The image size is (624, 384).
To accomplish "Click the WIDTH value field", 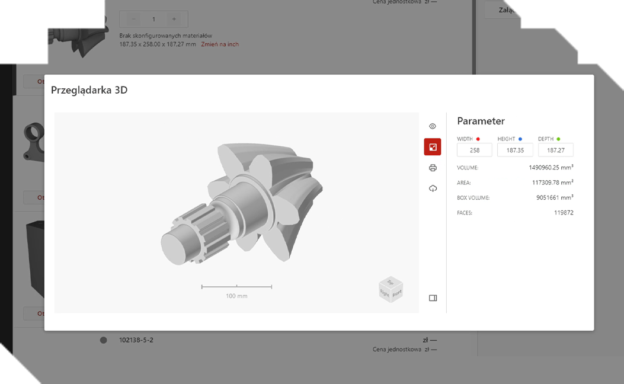I will click(474, 151).
